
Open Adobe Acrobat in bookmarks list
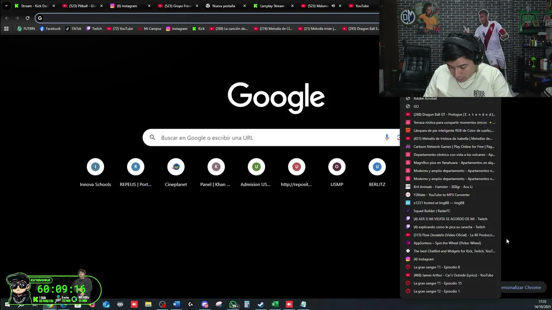[x=451, y=99]
